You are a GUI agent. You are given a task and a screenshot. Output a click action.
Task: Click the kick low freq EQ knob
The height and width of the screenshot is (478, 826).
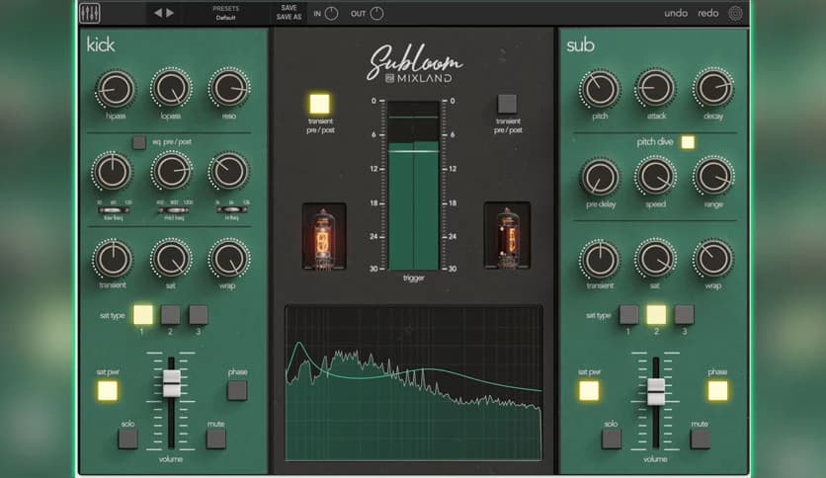113,172
